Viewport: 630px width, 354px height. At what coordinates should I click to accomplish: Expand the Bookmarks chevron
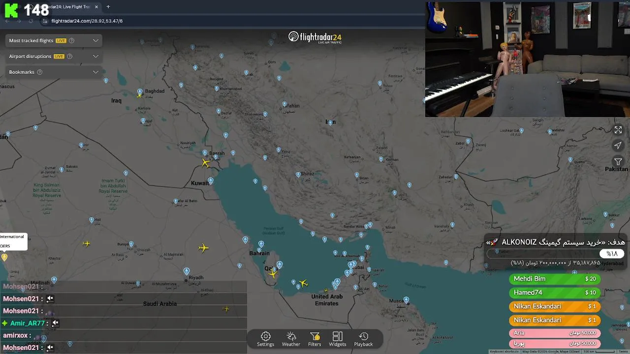click(x=95, y=72)
